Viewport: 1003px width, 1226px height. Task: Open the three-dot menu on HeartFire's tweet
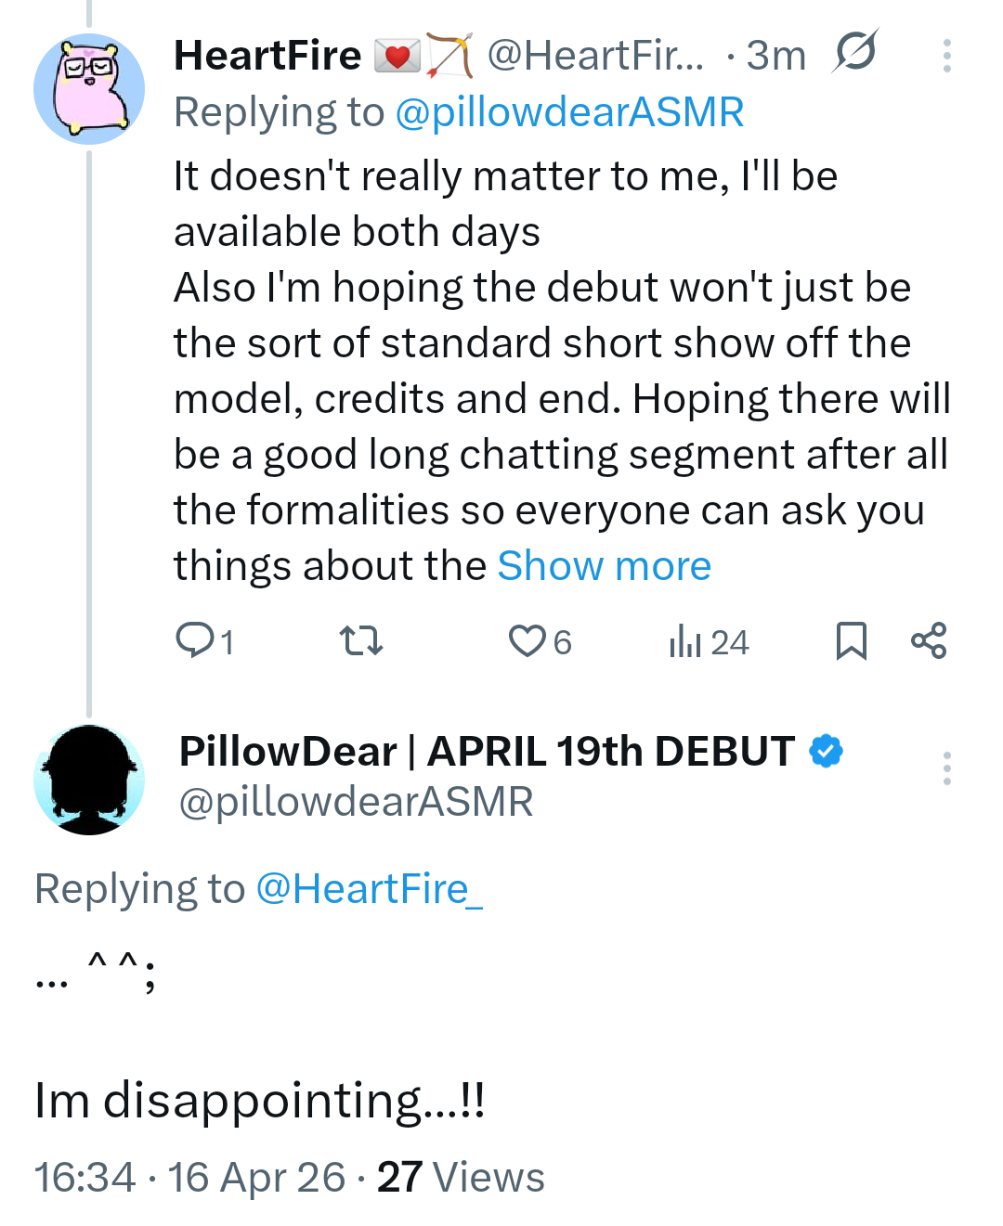coord(946,56)
